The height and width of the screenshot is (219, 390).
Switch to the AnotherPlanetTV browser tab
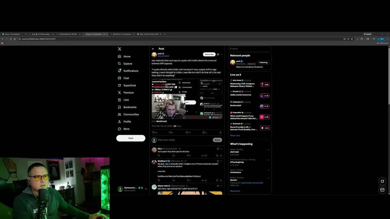pos(69,34)
